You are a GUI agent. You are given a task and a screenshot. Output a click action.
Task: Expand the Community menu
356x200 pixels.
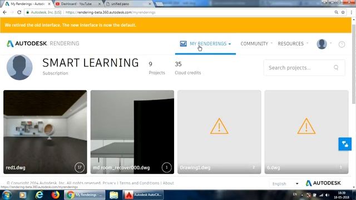click(x=256, y=43)
